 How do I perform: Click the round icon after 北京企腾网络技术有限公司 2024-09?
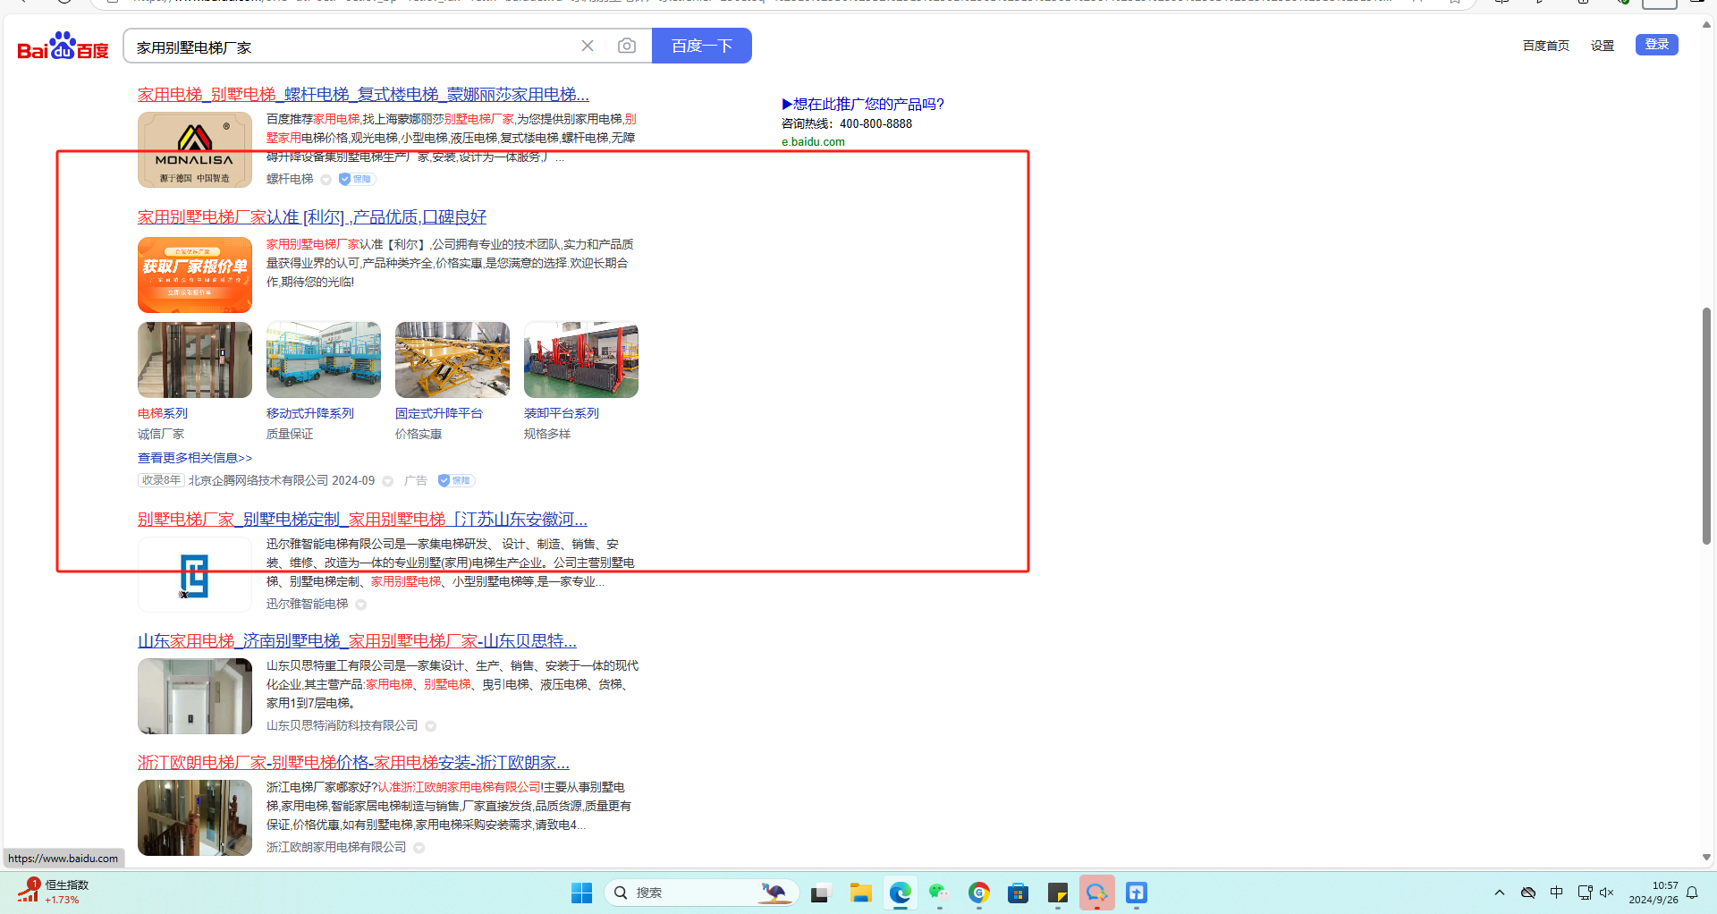388,481
